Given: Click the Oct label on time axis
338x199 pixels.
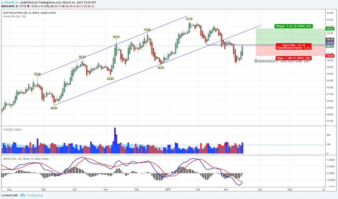Looking at the screenshot, I should tap(75, 190).
